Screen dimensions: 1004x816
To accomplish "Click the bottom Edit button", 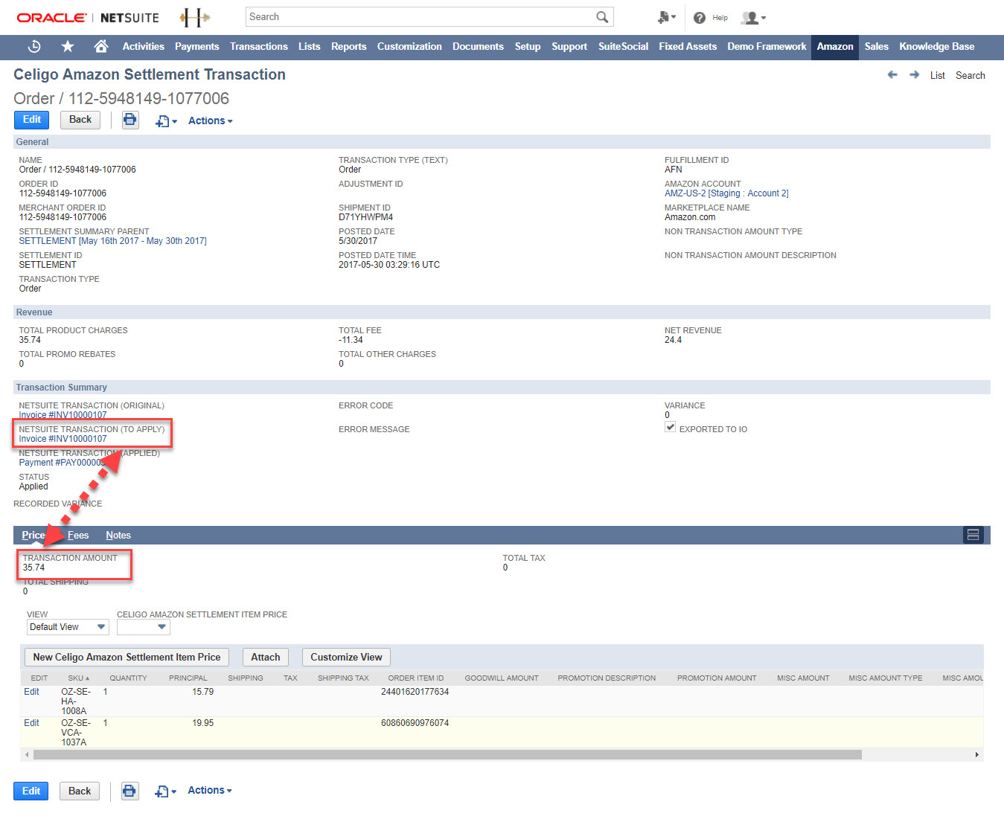I will pyautogui.click(x=31, y=791).
